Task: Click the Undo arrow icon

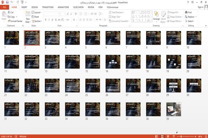Action: click(12, 2)
